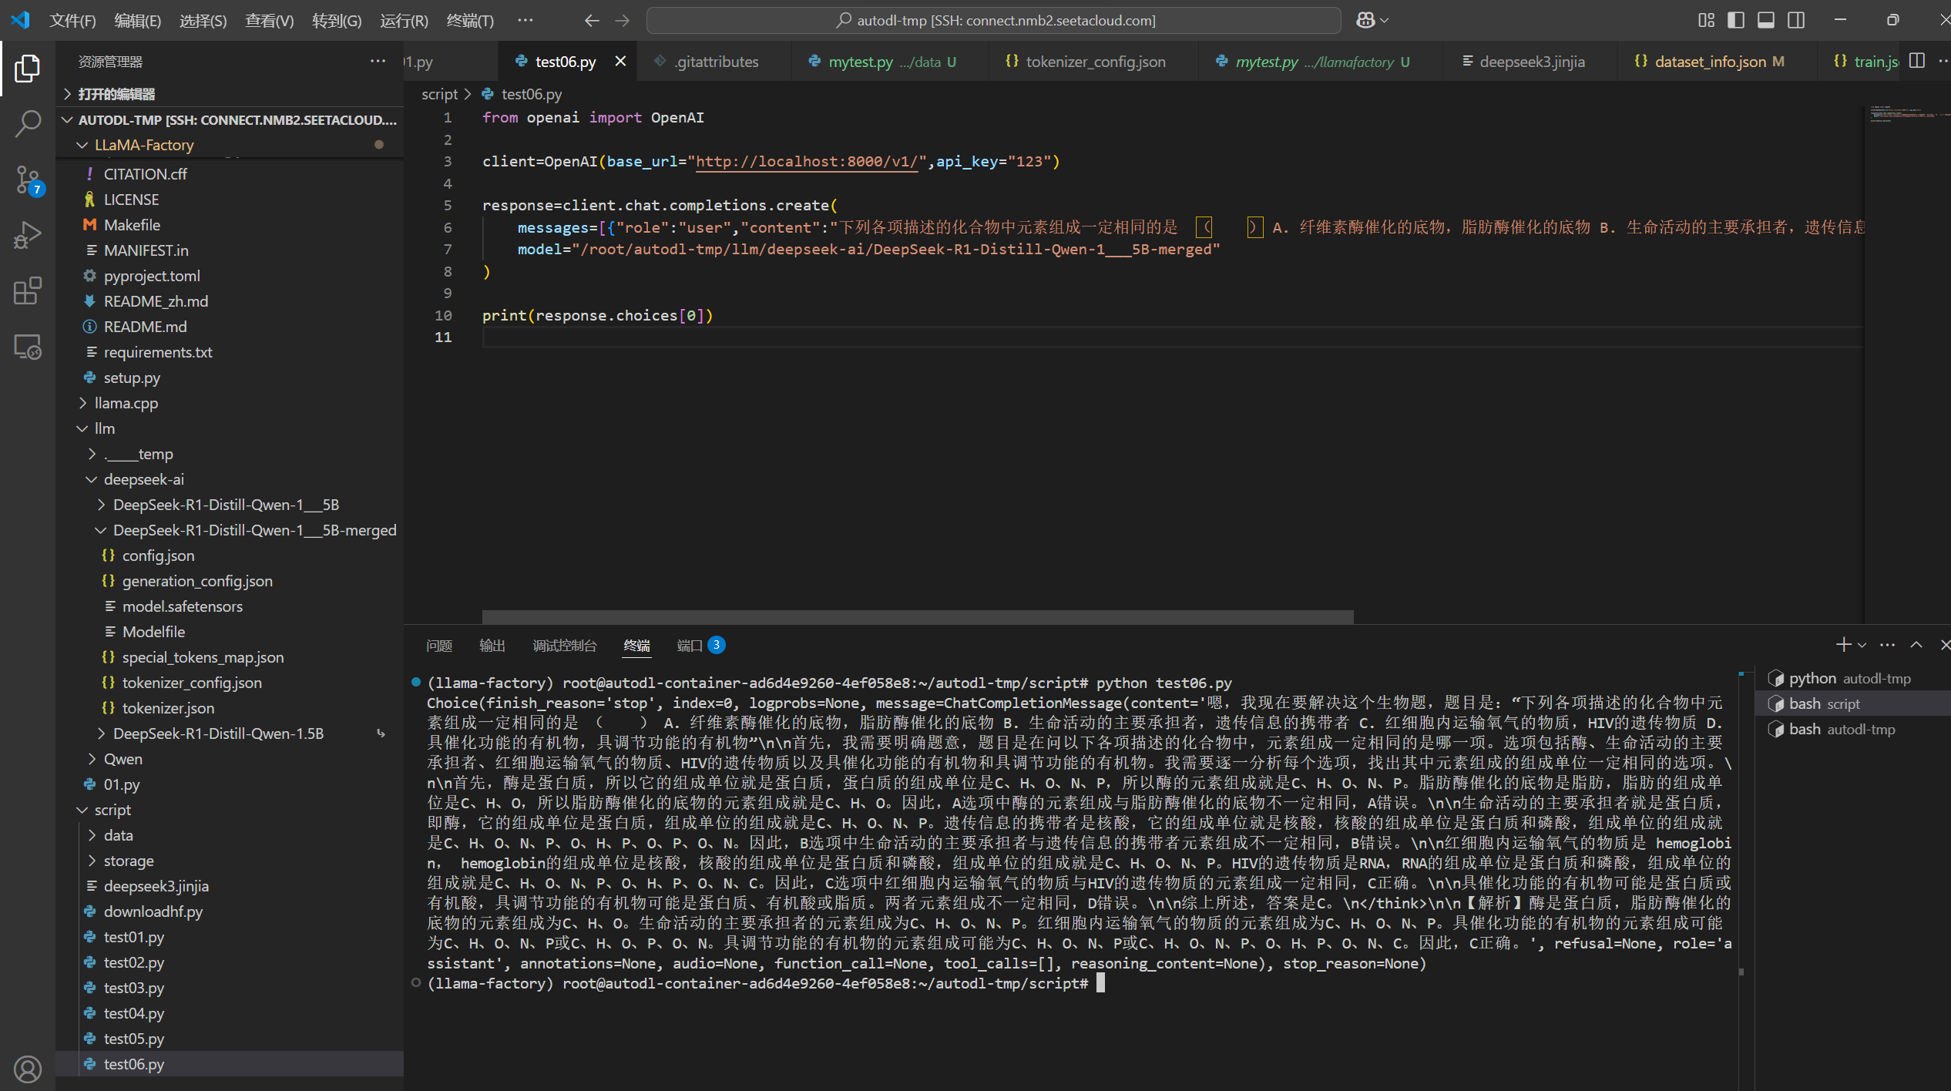Image resolution: width=1951 pixels, height=1091 pixels.
Task: Open the 输出 panel tab
Action: [492, 645]
